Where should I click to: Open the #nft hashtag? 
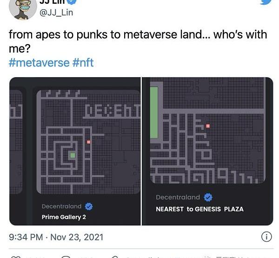click(x=83, y=62)
